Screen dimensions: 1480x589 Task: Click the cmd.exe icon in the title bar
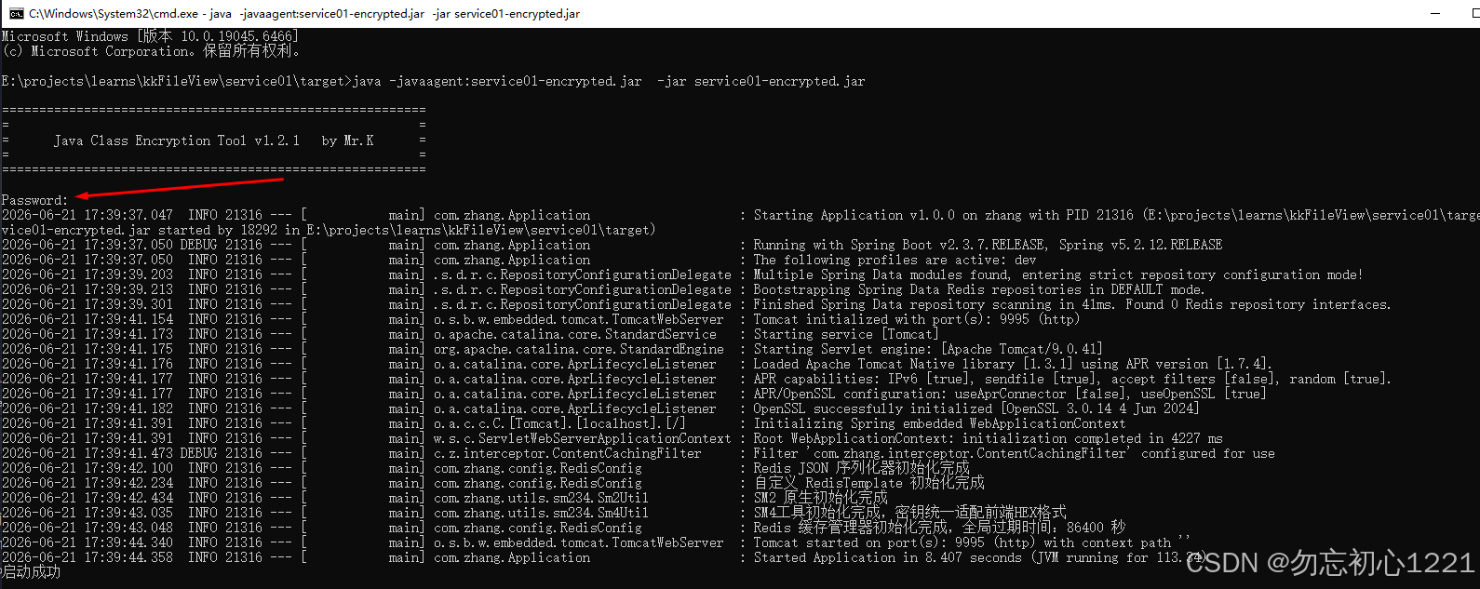coord(17,13)
